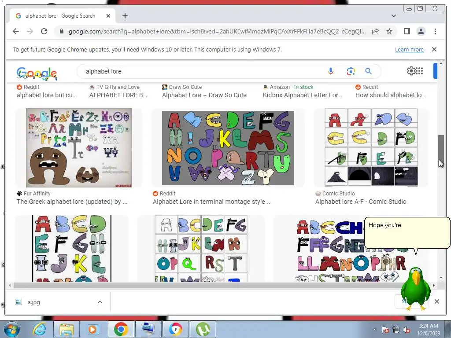Click the scroll up arrow
Image resolution: width=451 pixels, height=338 pixels.
(x=440, y=63)
